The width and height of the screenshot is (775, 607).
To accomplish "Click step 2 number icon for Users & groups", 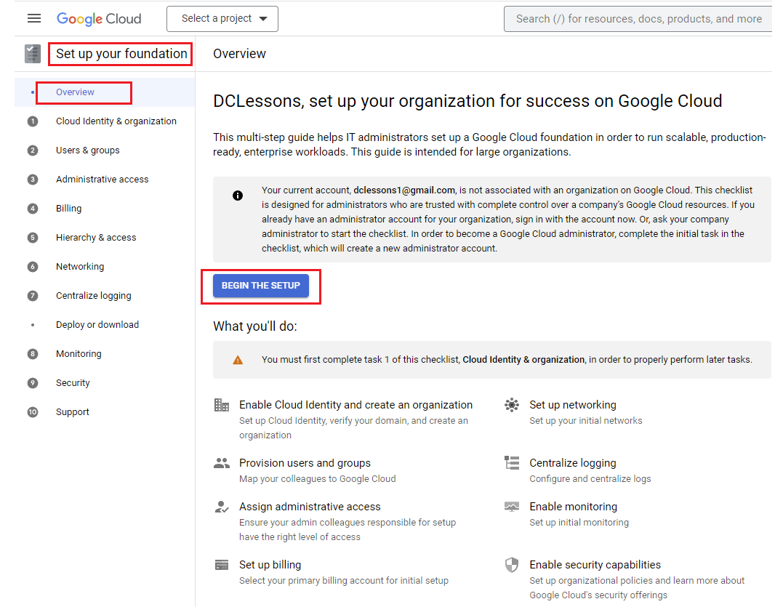I will pos(33,150).
